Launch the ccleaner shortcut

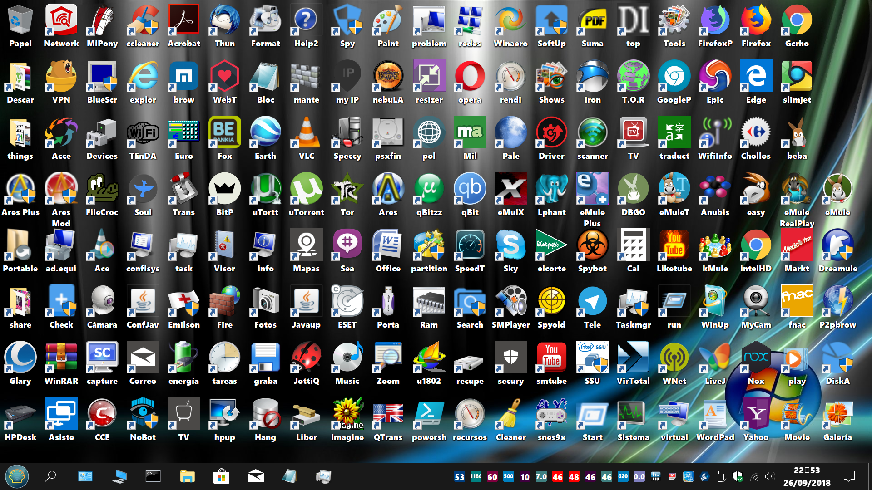[x=143, y=26]
